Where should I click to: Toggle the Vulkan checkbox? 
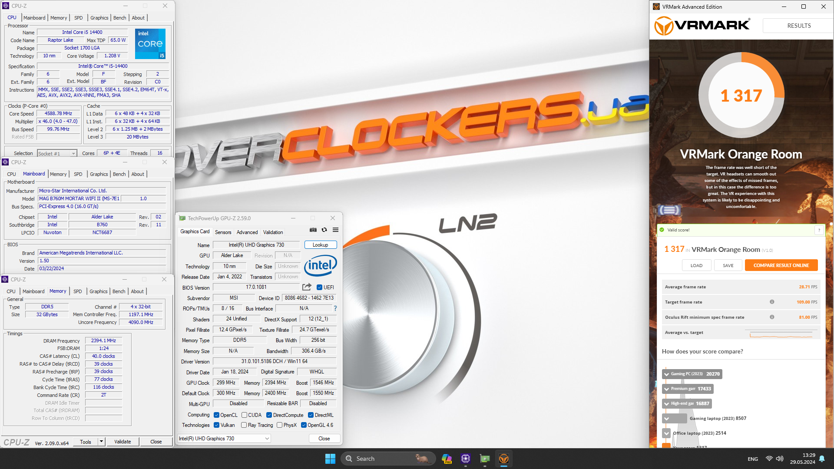click(x=216, y=425)
